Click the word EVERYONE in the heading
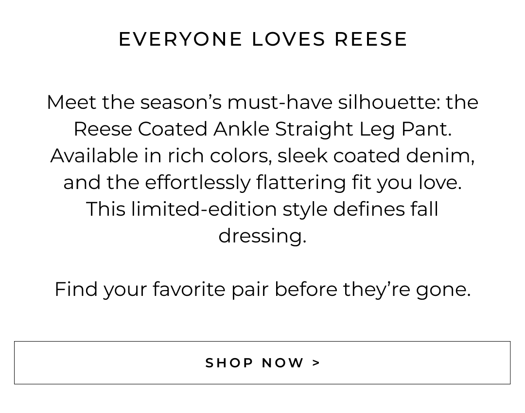The width and height of the screenshot is (525, 413). 180,39
